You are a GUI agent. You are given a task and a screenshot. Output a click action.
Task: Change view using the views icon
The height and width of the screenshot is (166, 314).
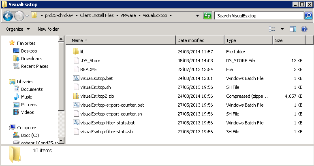272,29
